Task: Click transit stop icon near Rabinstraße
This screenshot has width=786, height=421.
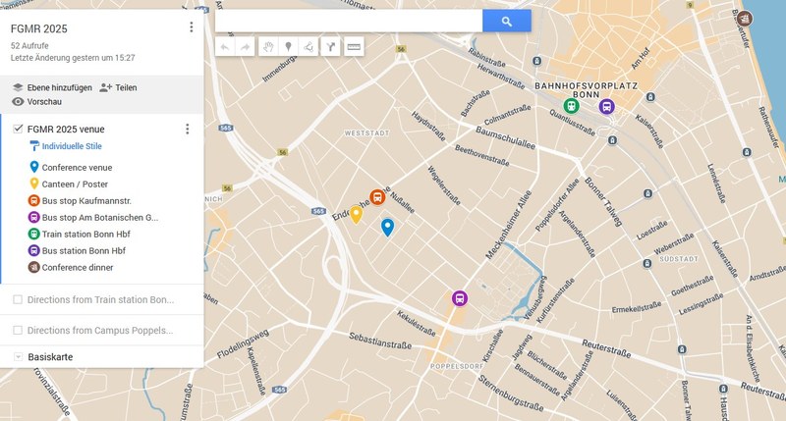Action: coord(537,61)
